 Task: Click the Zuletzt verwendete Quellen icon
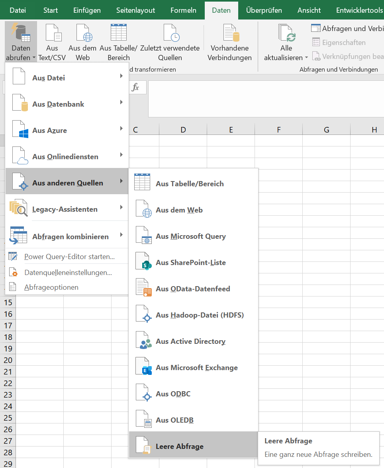coord(172,33)
